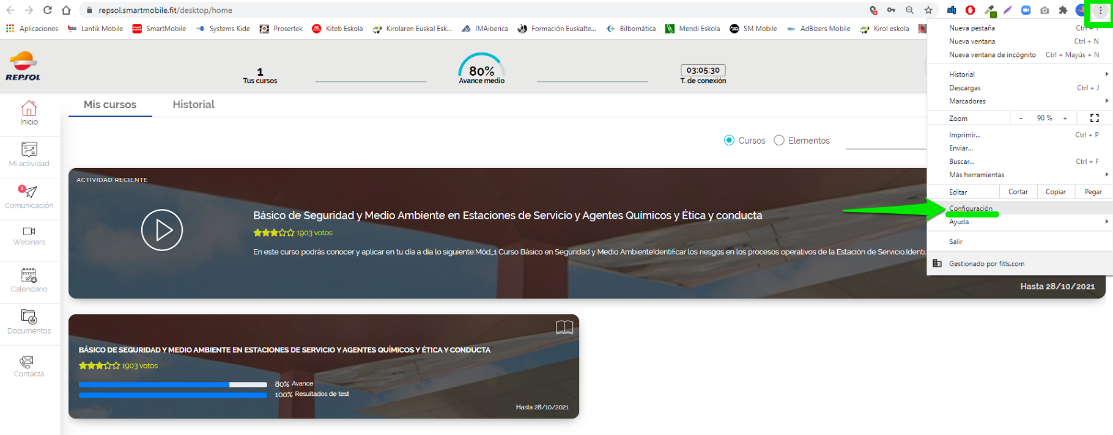This screenshot has height=435, width=1113.
Task: Increase zoom with the plus button
Action: click(1065, 118)
